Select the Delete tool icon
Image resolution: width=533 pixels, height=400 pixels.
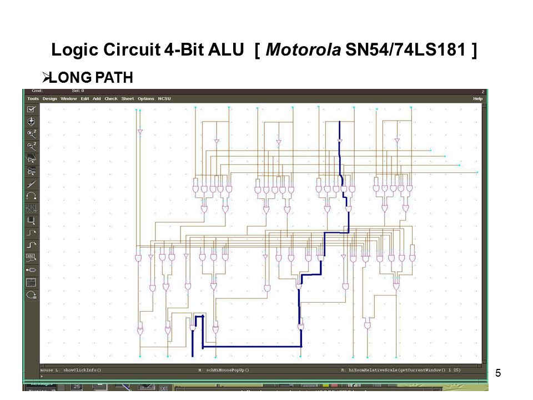point(31,184)
